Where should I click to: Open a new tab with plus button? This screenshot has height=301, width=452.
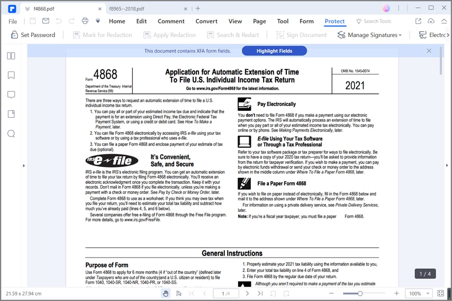coord(198,8)
